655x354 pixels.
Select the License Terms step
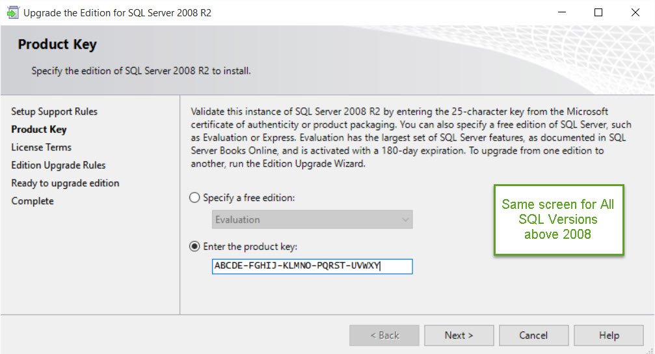[x=42, y=147]
